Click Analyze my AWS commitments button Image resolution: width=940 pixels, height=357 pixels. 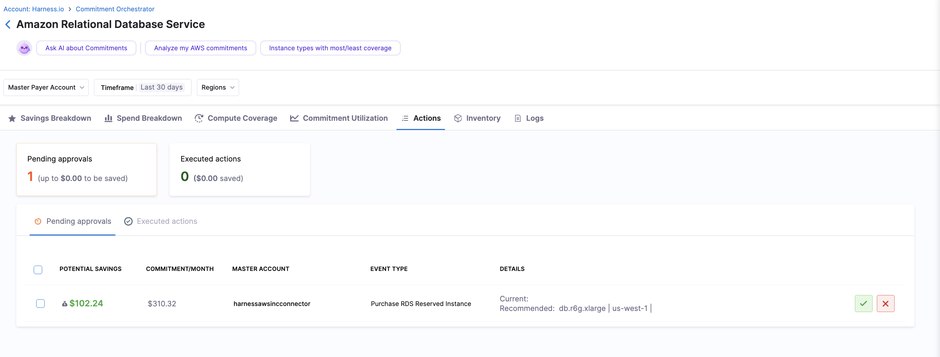pyautogui.click(x=200, y=48)
